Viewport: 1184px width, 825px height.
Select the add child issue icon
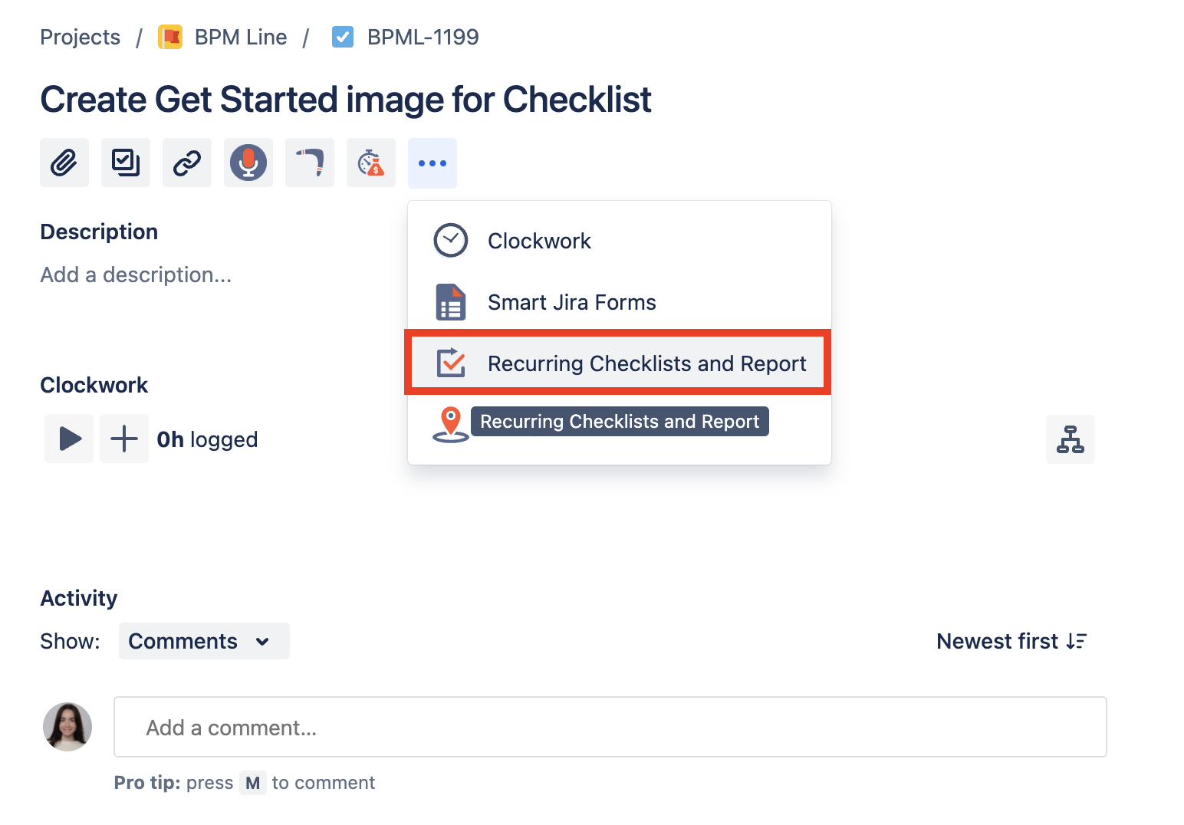pos(125,163)
